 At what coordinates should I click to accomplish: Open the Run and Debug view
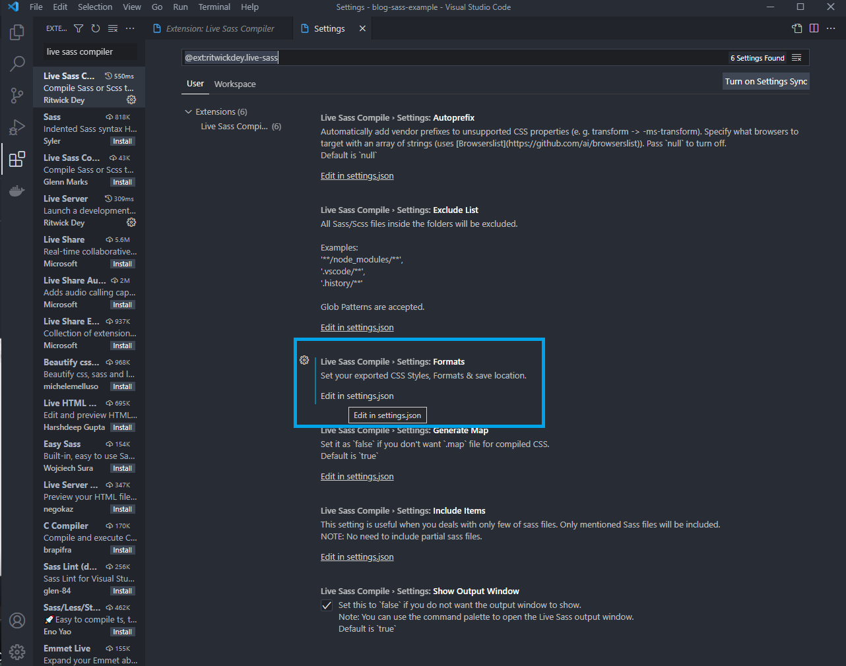[x=17, y=127]
